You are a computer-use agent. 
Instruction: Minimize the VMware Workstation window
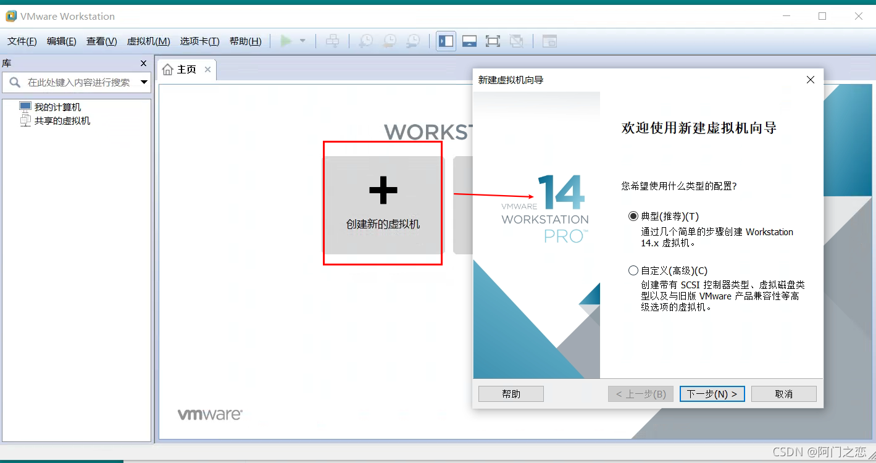(x=786, y=16)
